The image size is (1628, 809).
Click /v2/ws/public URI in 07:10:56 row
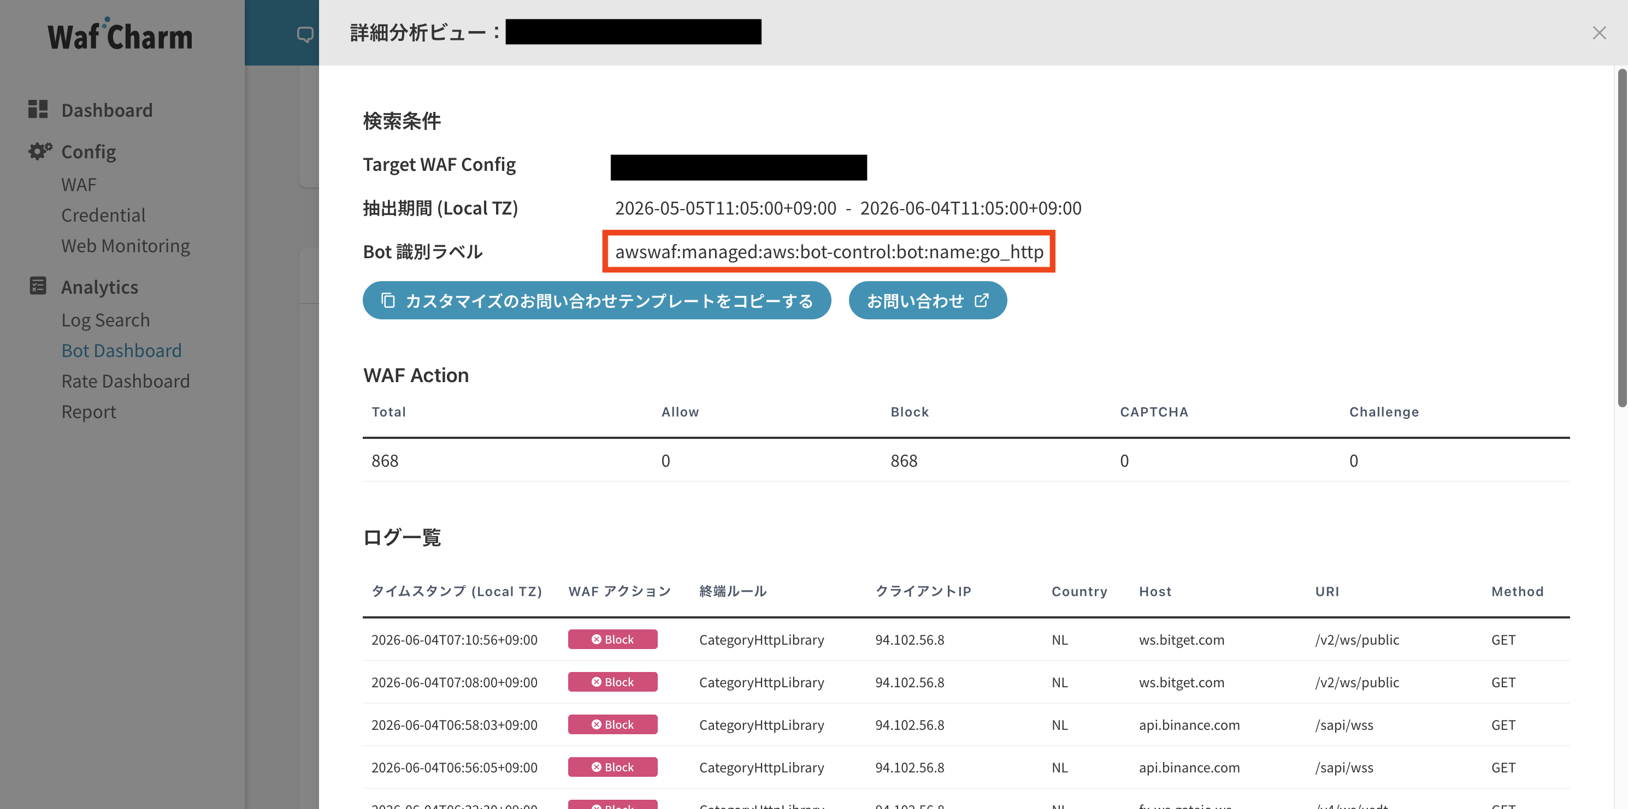coord(1357,640)
